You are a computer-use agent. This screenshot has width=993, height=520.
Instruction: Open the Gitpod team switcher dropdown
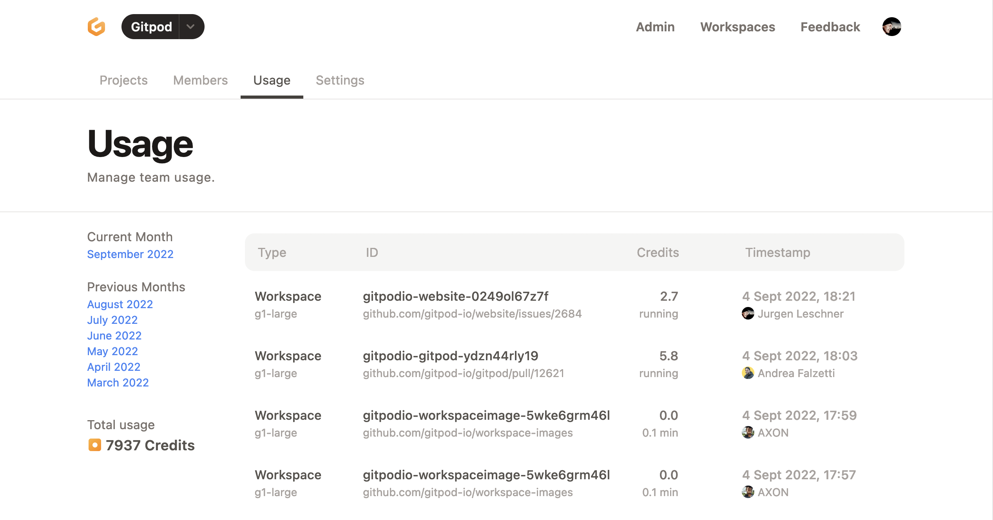click(x=191, y=26)
